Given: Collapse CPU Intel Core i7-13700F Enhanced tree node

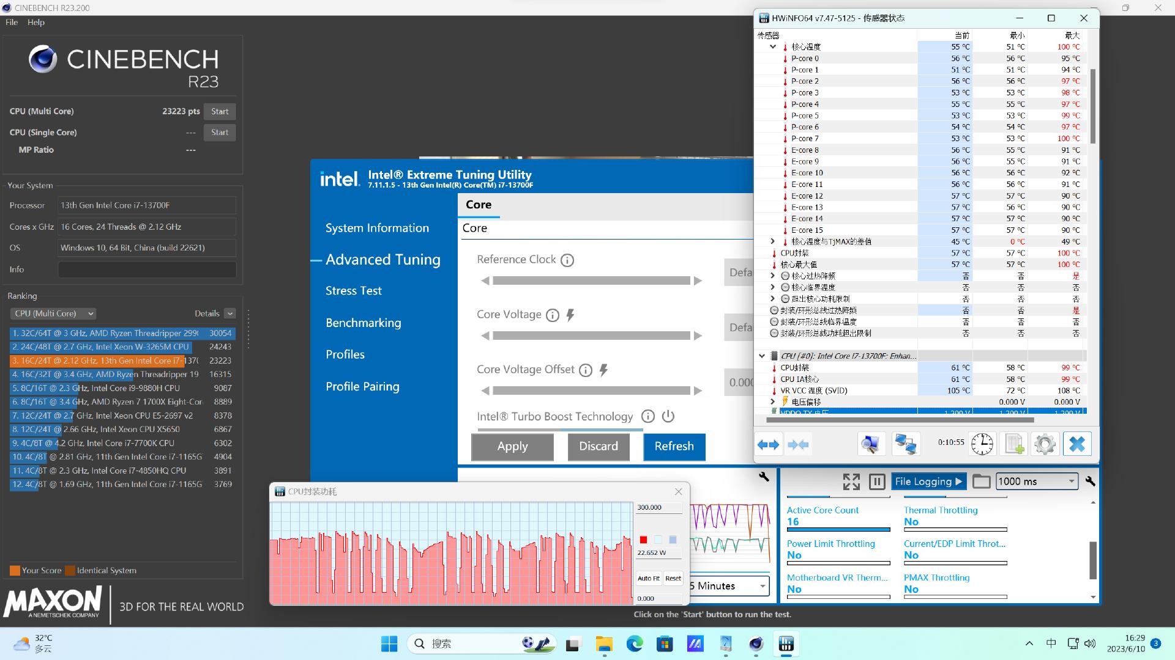Looking at the screenshot, I should pyautogui.click(x=762, y=356).
